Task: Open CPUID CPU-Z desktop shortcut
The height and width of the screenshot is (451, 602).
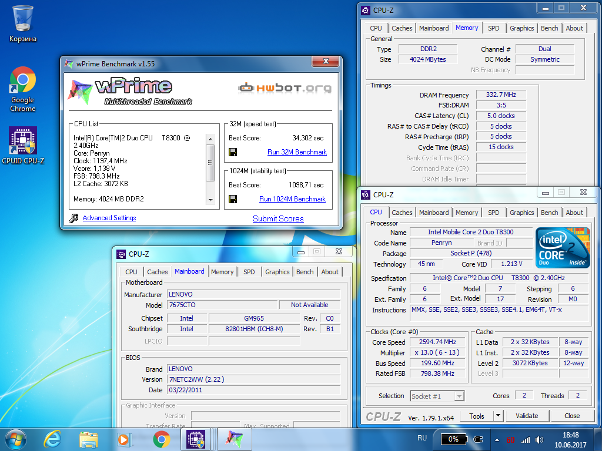Action: click(23, 146)
